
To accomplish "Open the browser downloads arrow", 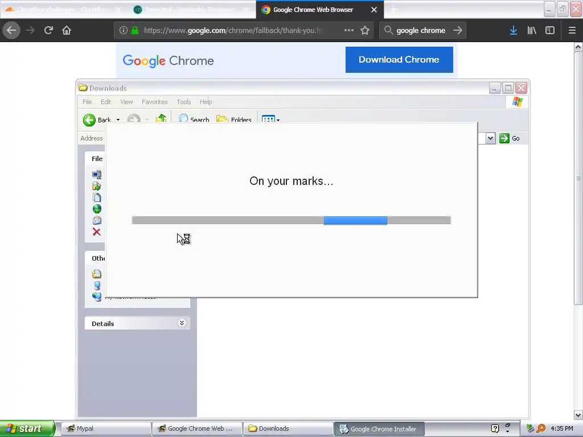I will click(x=514, y=31).
